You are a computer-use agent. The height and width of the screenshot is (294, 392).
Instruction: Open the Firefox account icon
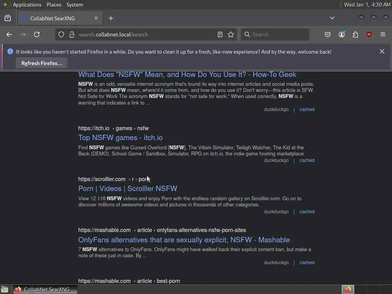coord(342,34)
